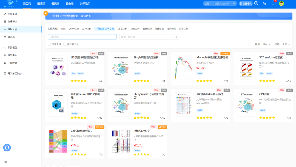Image resolution: width=296 pixels, height=167 pixels.
Task: Collapse the sidebar using bottom menu icon
Action: tap(5, 162)
